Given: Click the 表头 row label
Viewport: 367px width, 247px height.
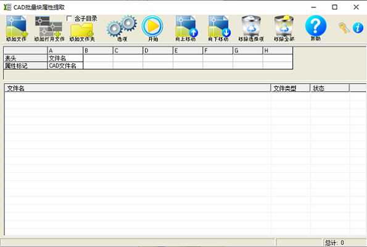Looking at the screenshot, I should [x=25, y=58].
